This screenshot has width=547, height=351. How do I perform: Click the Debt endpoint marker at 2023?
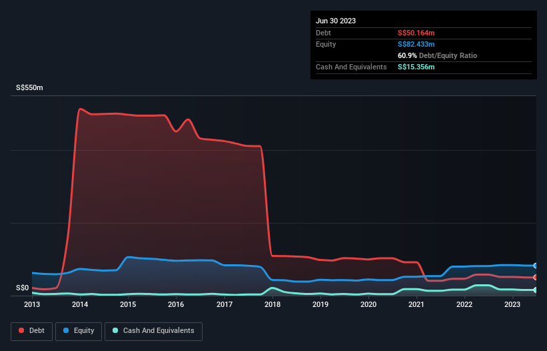tap(536, 278)
